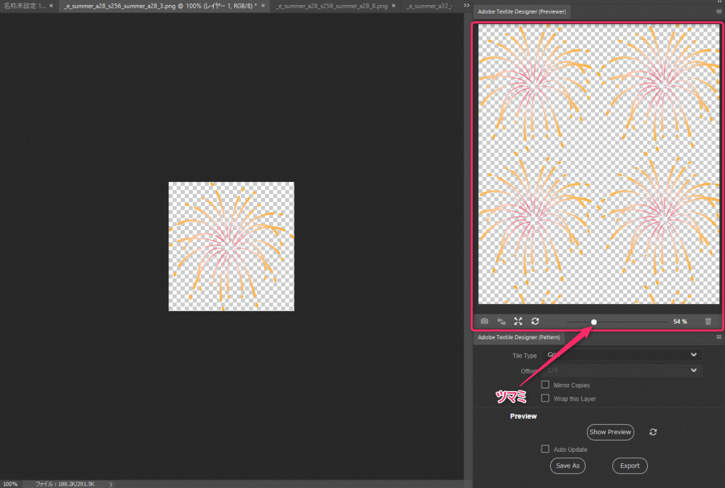The image size is (725, 488).
Task: Select the Adobe Textile Designer (Pattern) tab
Action: click(x=519, y=338)
